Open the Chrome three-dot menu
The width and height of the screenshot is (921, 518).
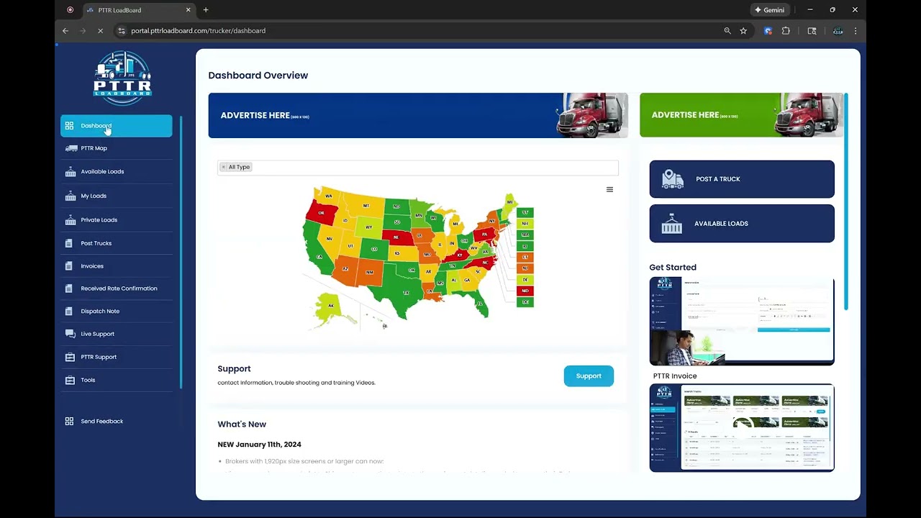[856, 31]
